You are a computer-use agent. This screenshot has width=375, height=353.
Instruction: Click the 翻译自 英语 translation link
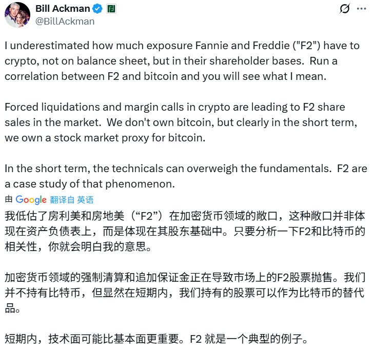[x=72, y=200]
